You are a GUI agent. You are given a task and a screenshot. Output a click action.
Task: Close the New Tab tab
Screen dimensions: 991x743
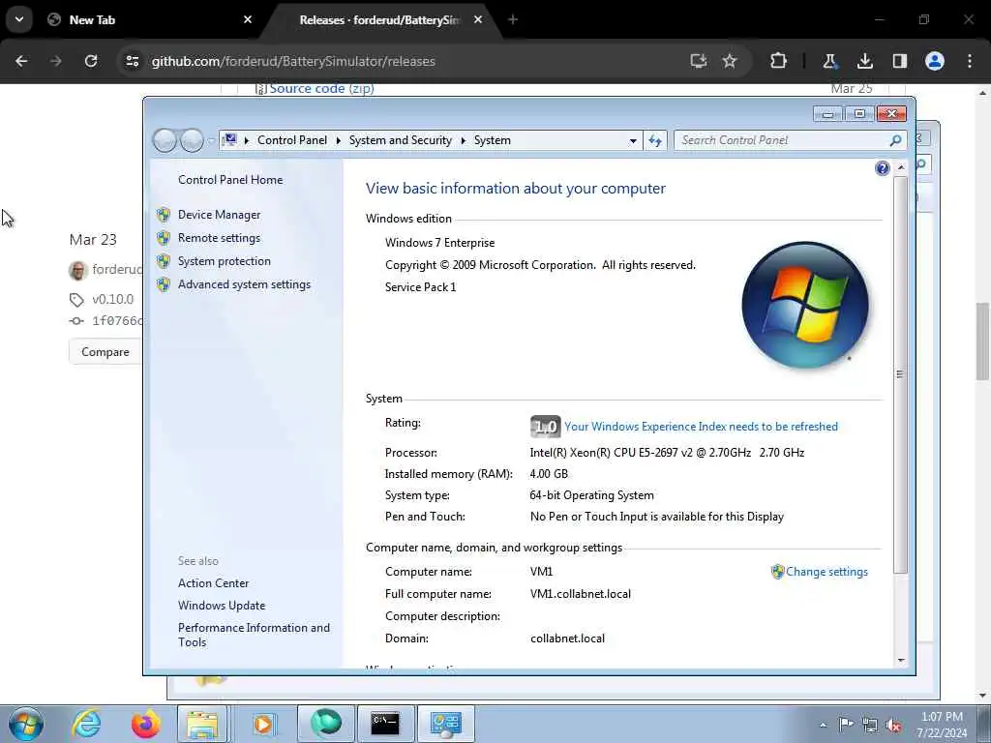point(248,19)
